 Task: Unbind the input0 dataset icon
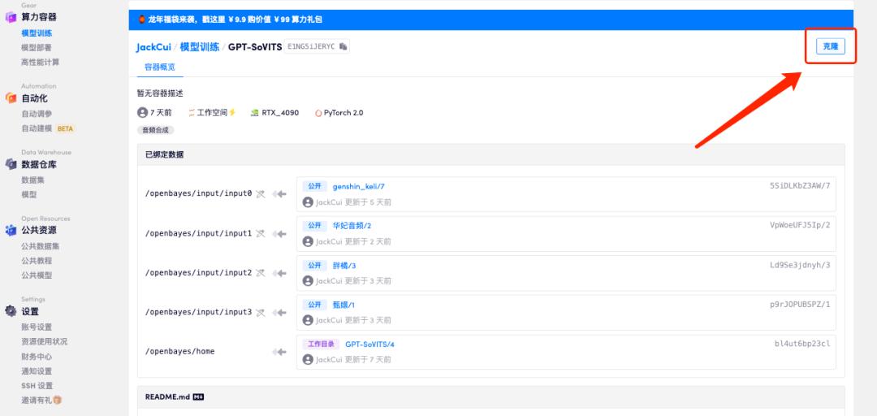click(260, 193)
